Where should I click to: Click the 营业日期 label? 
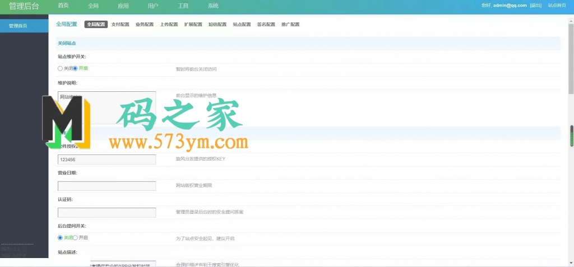(x=67, y=173)
